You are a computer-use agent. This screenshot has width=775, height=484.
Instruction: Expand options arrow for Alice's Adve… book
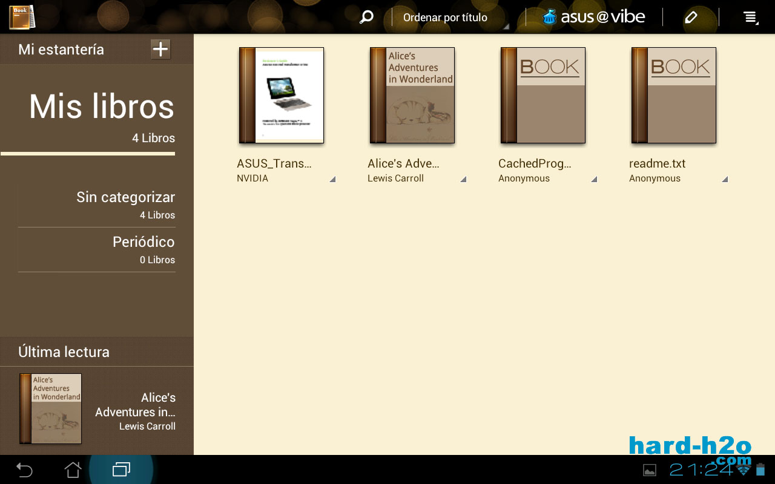463,179
